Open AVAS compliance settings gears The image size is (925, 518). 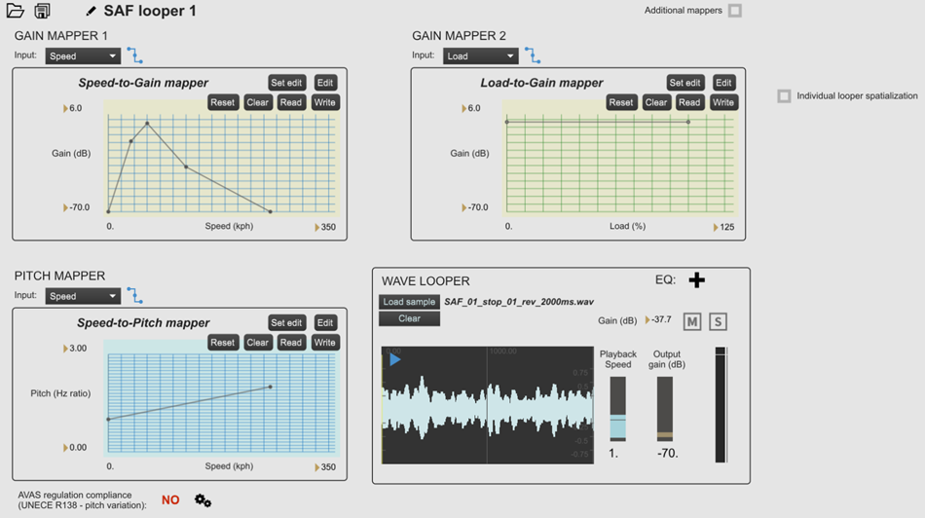pos(203,500)
